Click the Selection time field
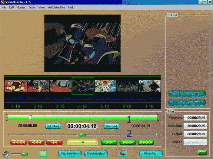This screenshot has height=159, width=213. pos(195,126)
